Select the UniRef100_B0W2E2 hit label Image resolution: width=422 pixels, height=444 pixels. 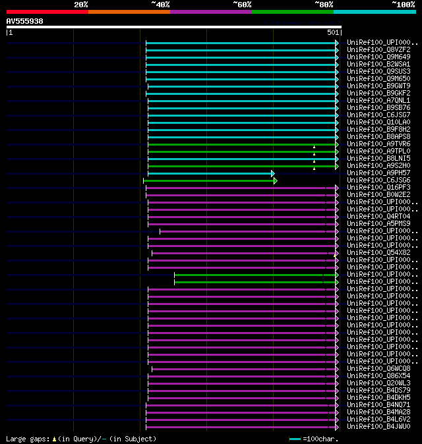[x=378, y=194]
